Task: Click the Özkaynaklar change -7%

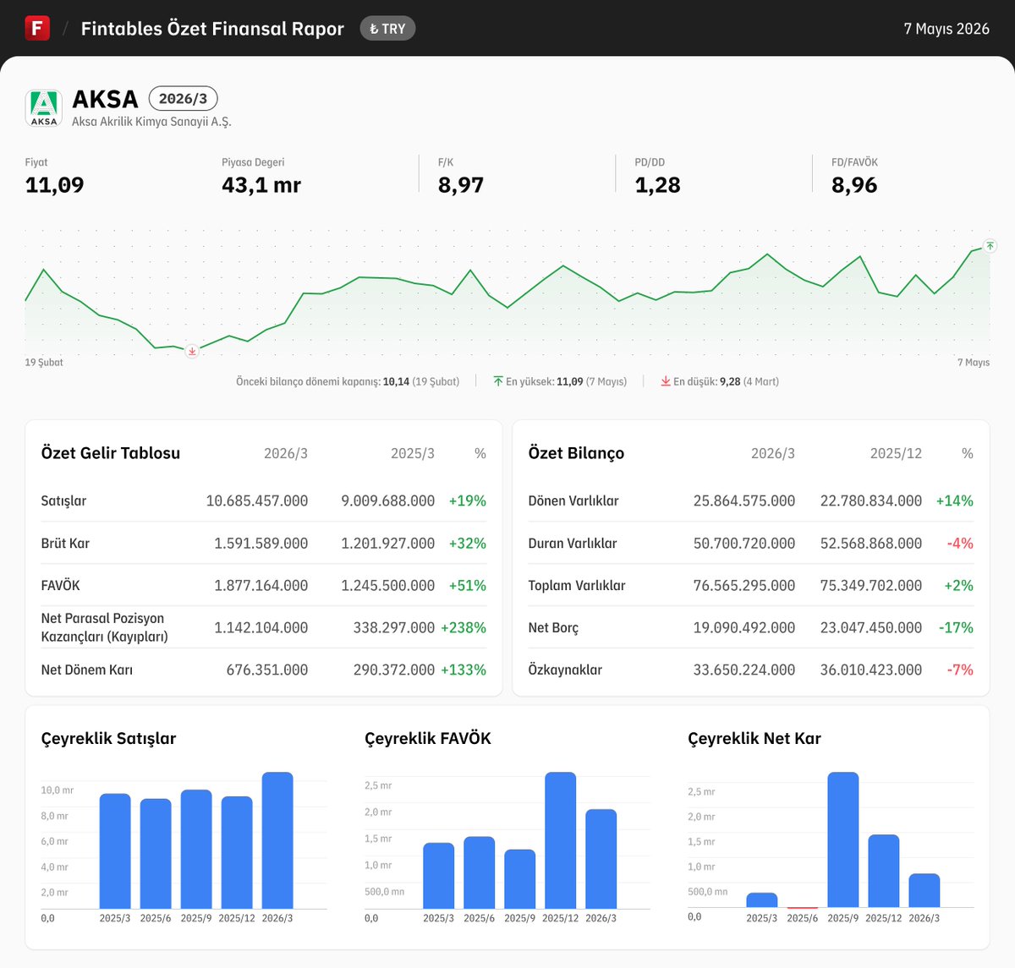Action: (x=960, y=670)
